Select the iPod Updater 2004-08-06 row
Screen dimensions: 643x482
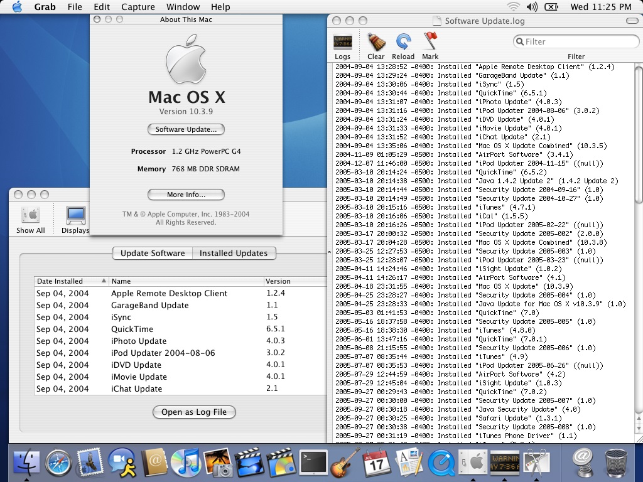(x=180, y=353)
